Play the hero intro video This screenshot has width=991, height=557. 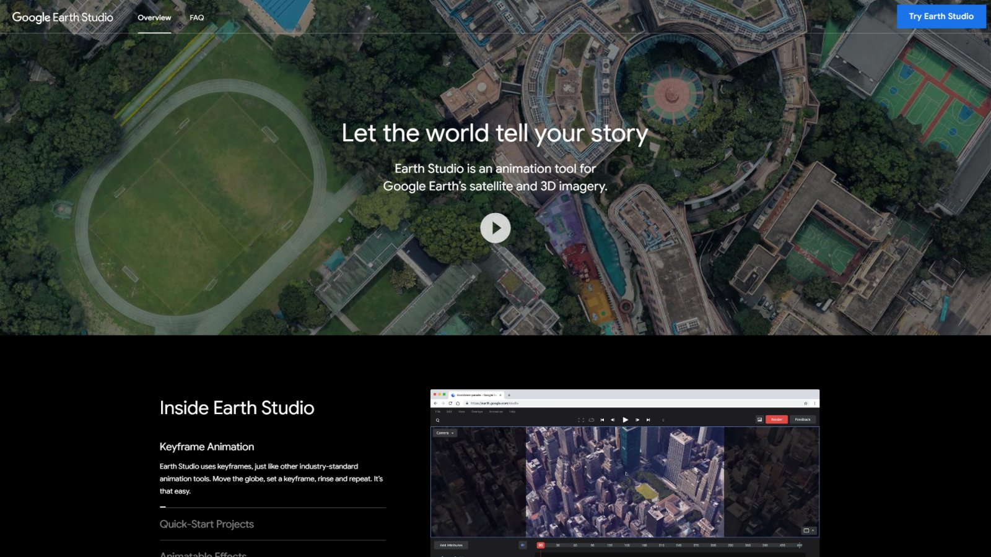[495, 228]
